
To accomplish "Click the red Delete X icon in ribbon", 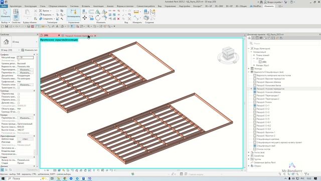I will pos(118,19).
